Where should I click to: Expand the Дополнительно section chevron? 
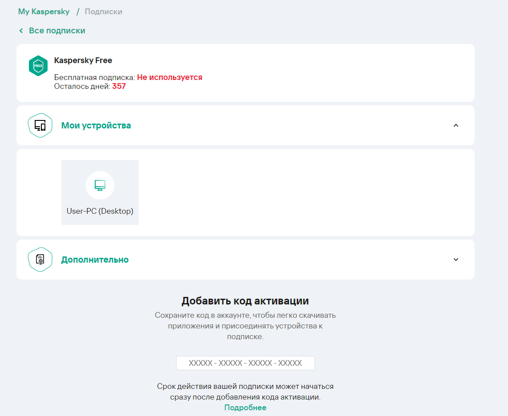coord(456,260)
